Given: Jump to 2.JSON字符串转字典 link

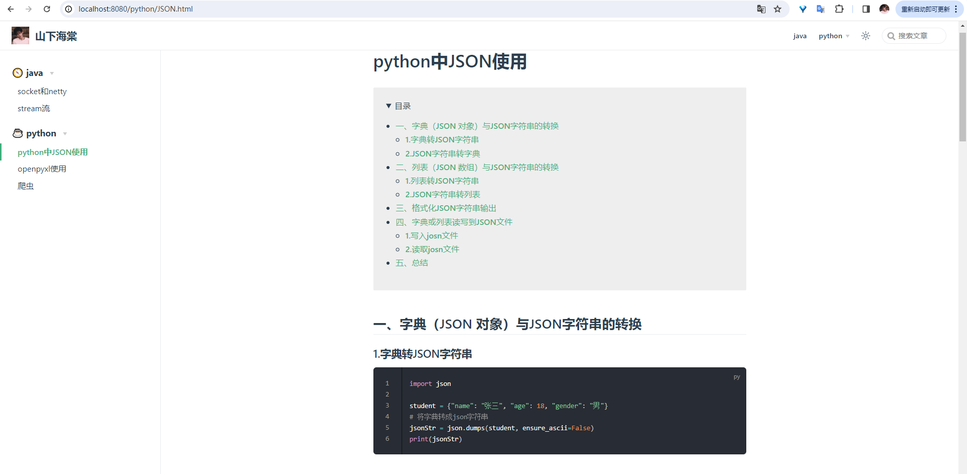Looking at the screenshot, I should pos(443,154).
